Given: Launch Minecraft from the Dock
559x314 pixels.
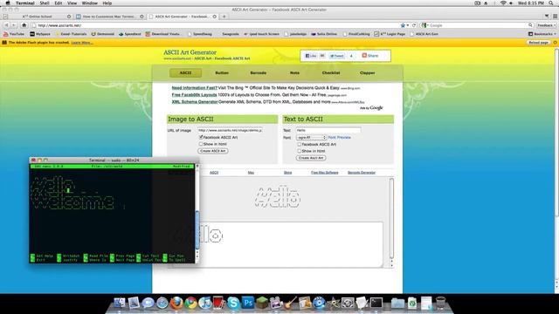Looking at the screenshot, I should pos(262,303).
